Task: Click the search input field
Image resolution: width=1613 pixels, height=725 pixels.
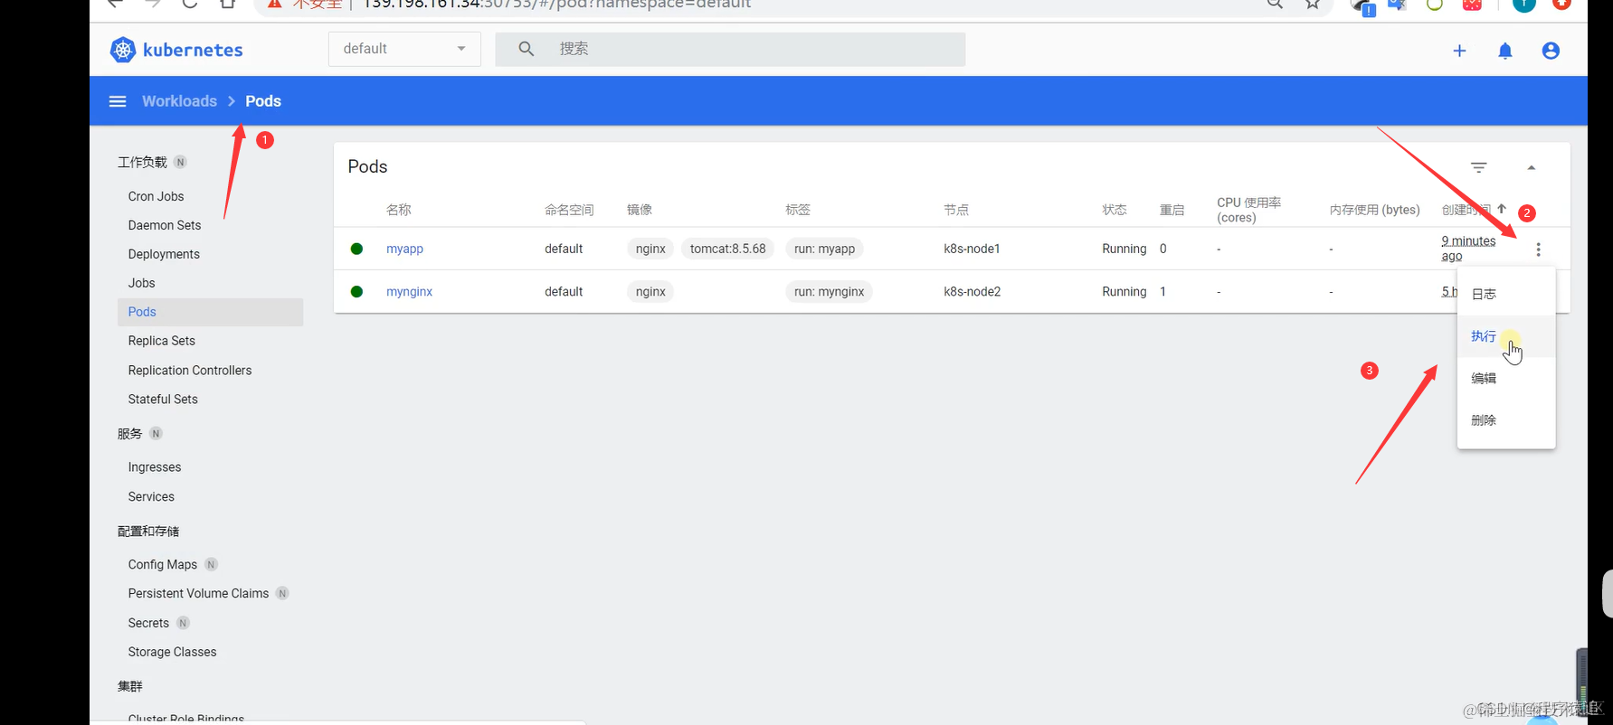Action: [730, 49]
